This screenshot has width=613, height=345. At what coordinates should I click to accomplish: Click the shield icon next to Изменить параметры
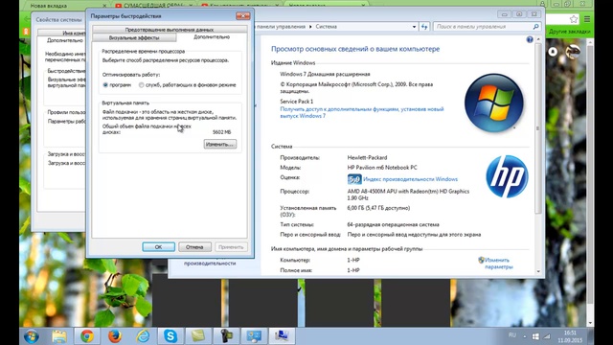click(x=481, y=260)
